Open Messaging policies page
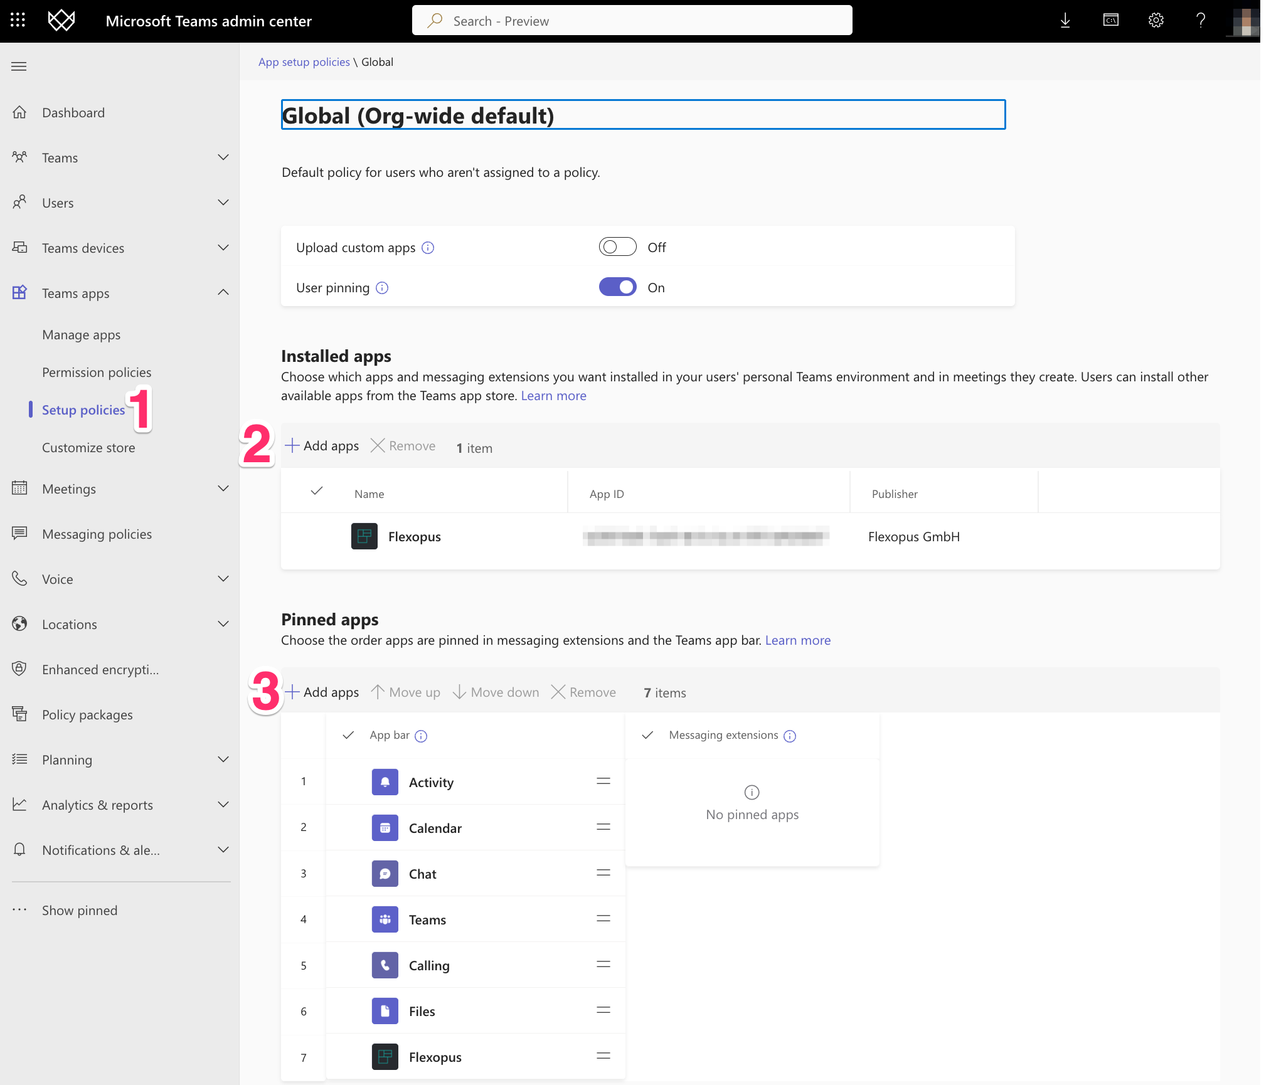 click(97, 534)
